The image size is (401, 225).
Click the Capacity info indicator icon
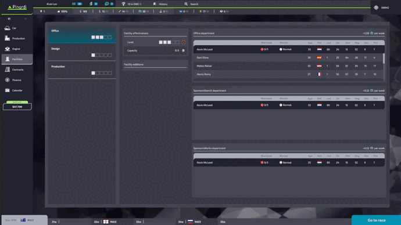[184, 50]
